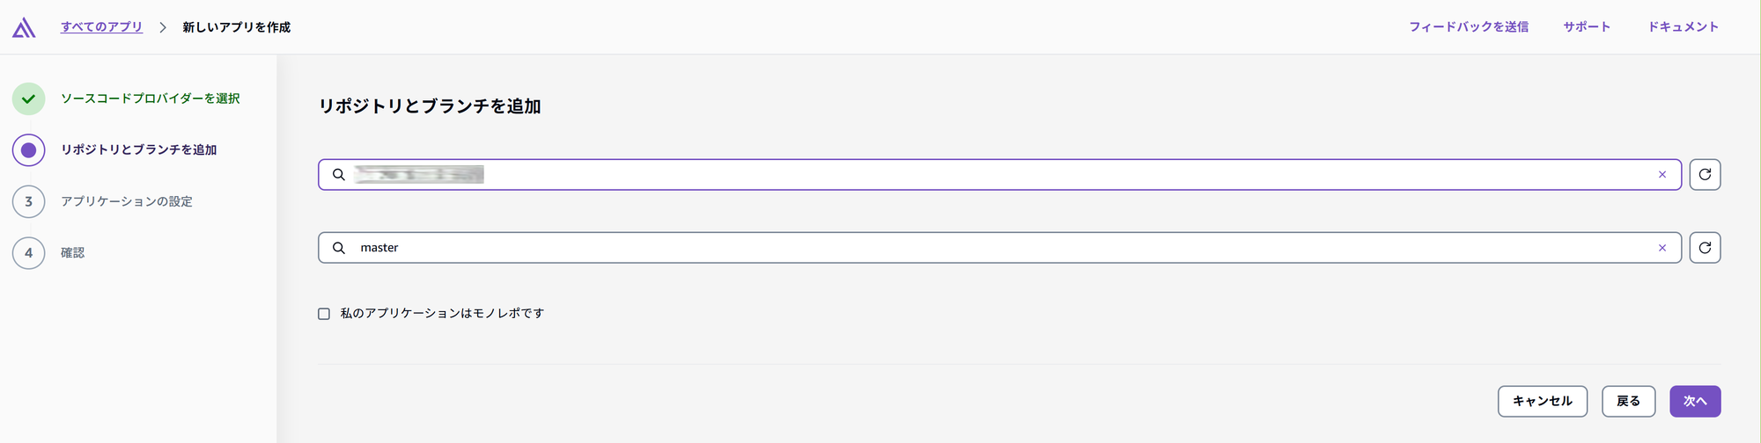
Task: Click the AWS Amplify logo icon
Action: [24, 28]
